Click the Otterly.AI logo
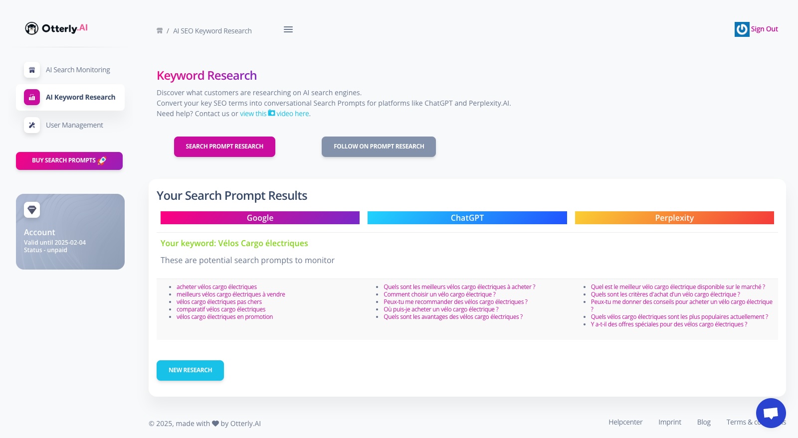798x438 pixels. click(56, 28)
